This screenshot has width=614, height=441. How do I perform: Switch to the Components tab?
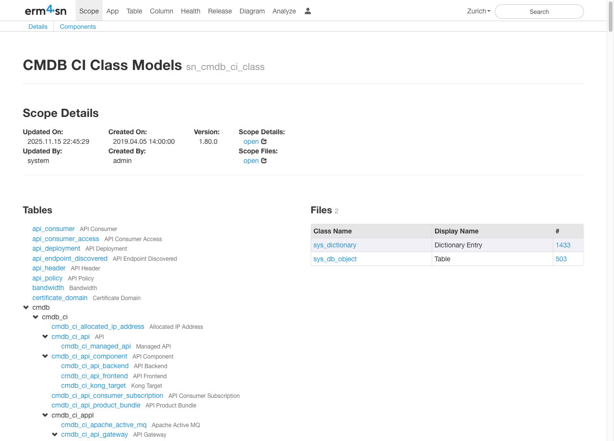78,26
